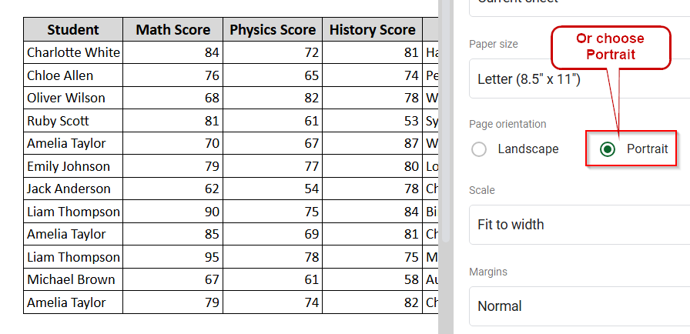Click the History Score column header
690x334 pixels.
click(x=372, y=29)
